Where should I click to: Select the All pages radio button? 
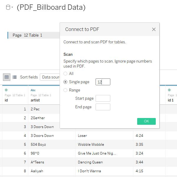(65, 73)
